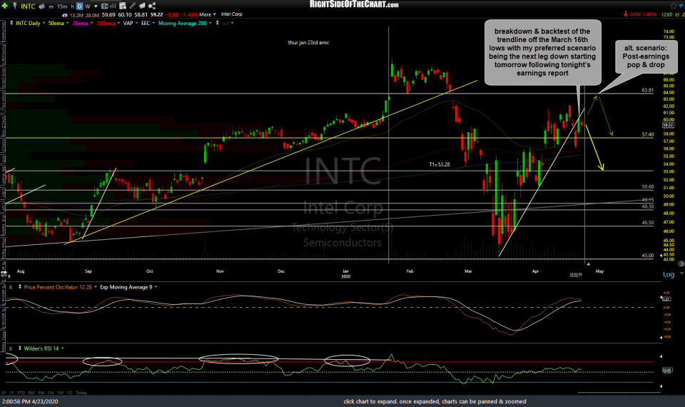Viewport: 685px width, 407px height.
Task: Open Exp Moving Average 9 dropdown
Action: pos(156,287)
